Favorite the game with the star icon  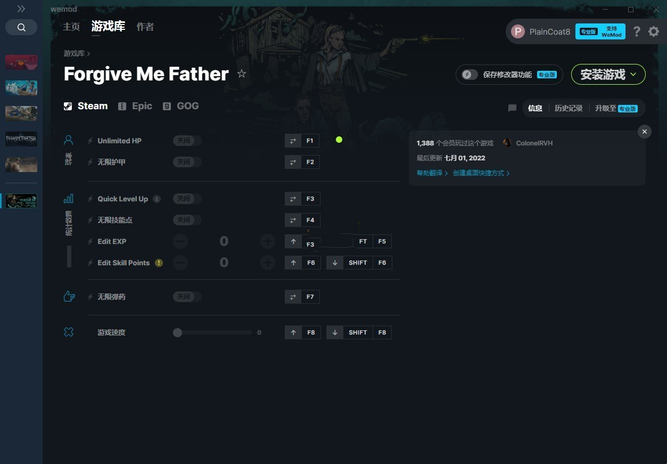pyautogui.click(x=242, y=74)
